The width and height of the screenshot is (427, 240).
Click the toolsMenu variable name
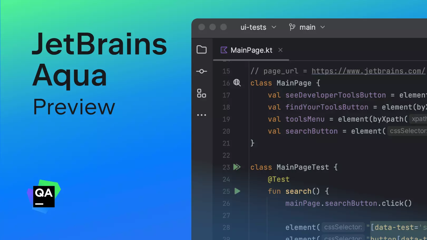(305, 119)
